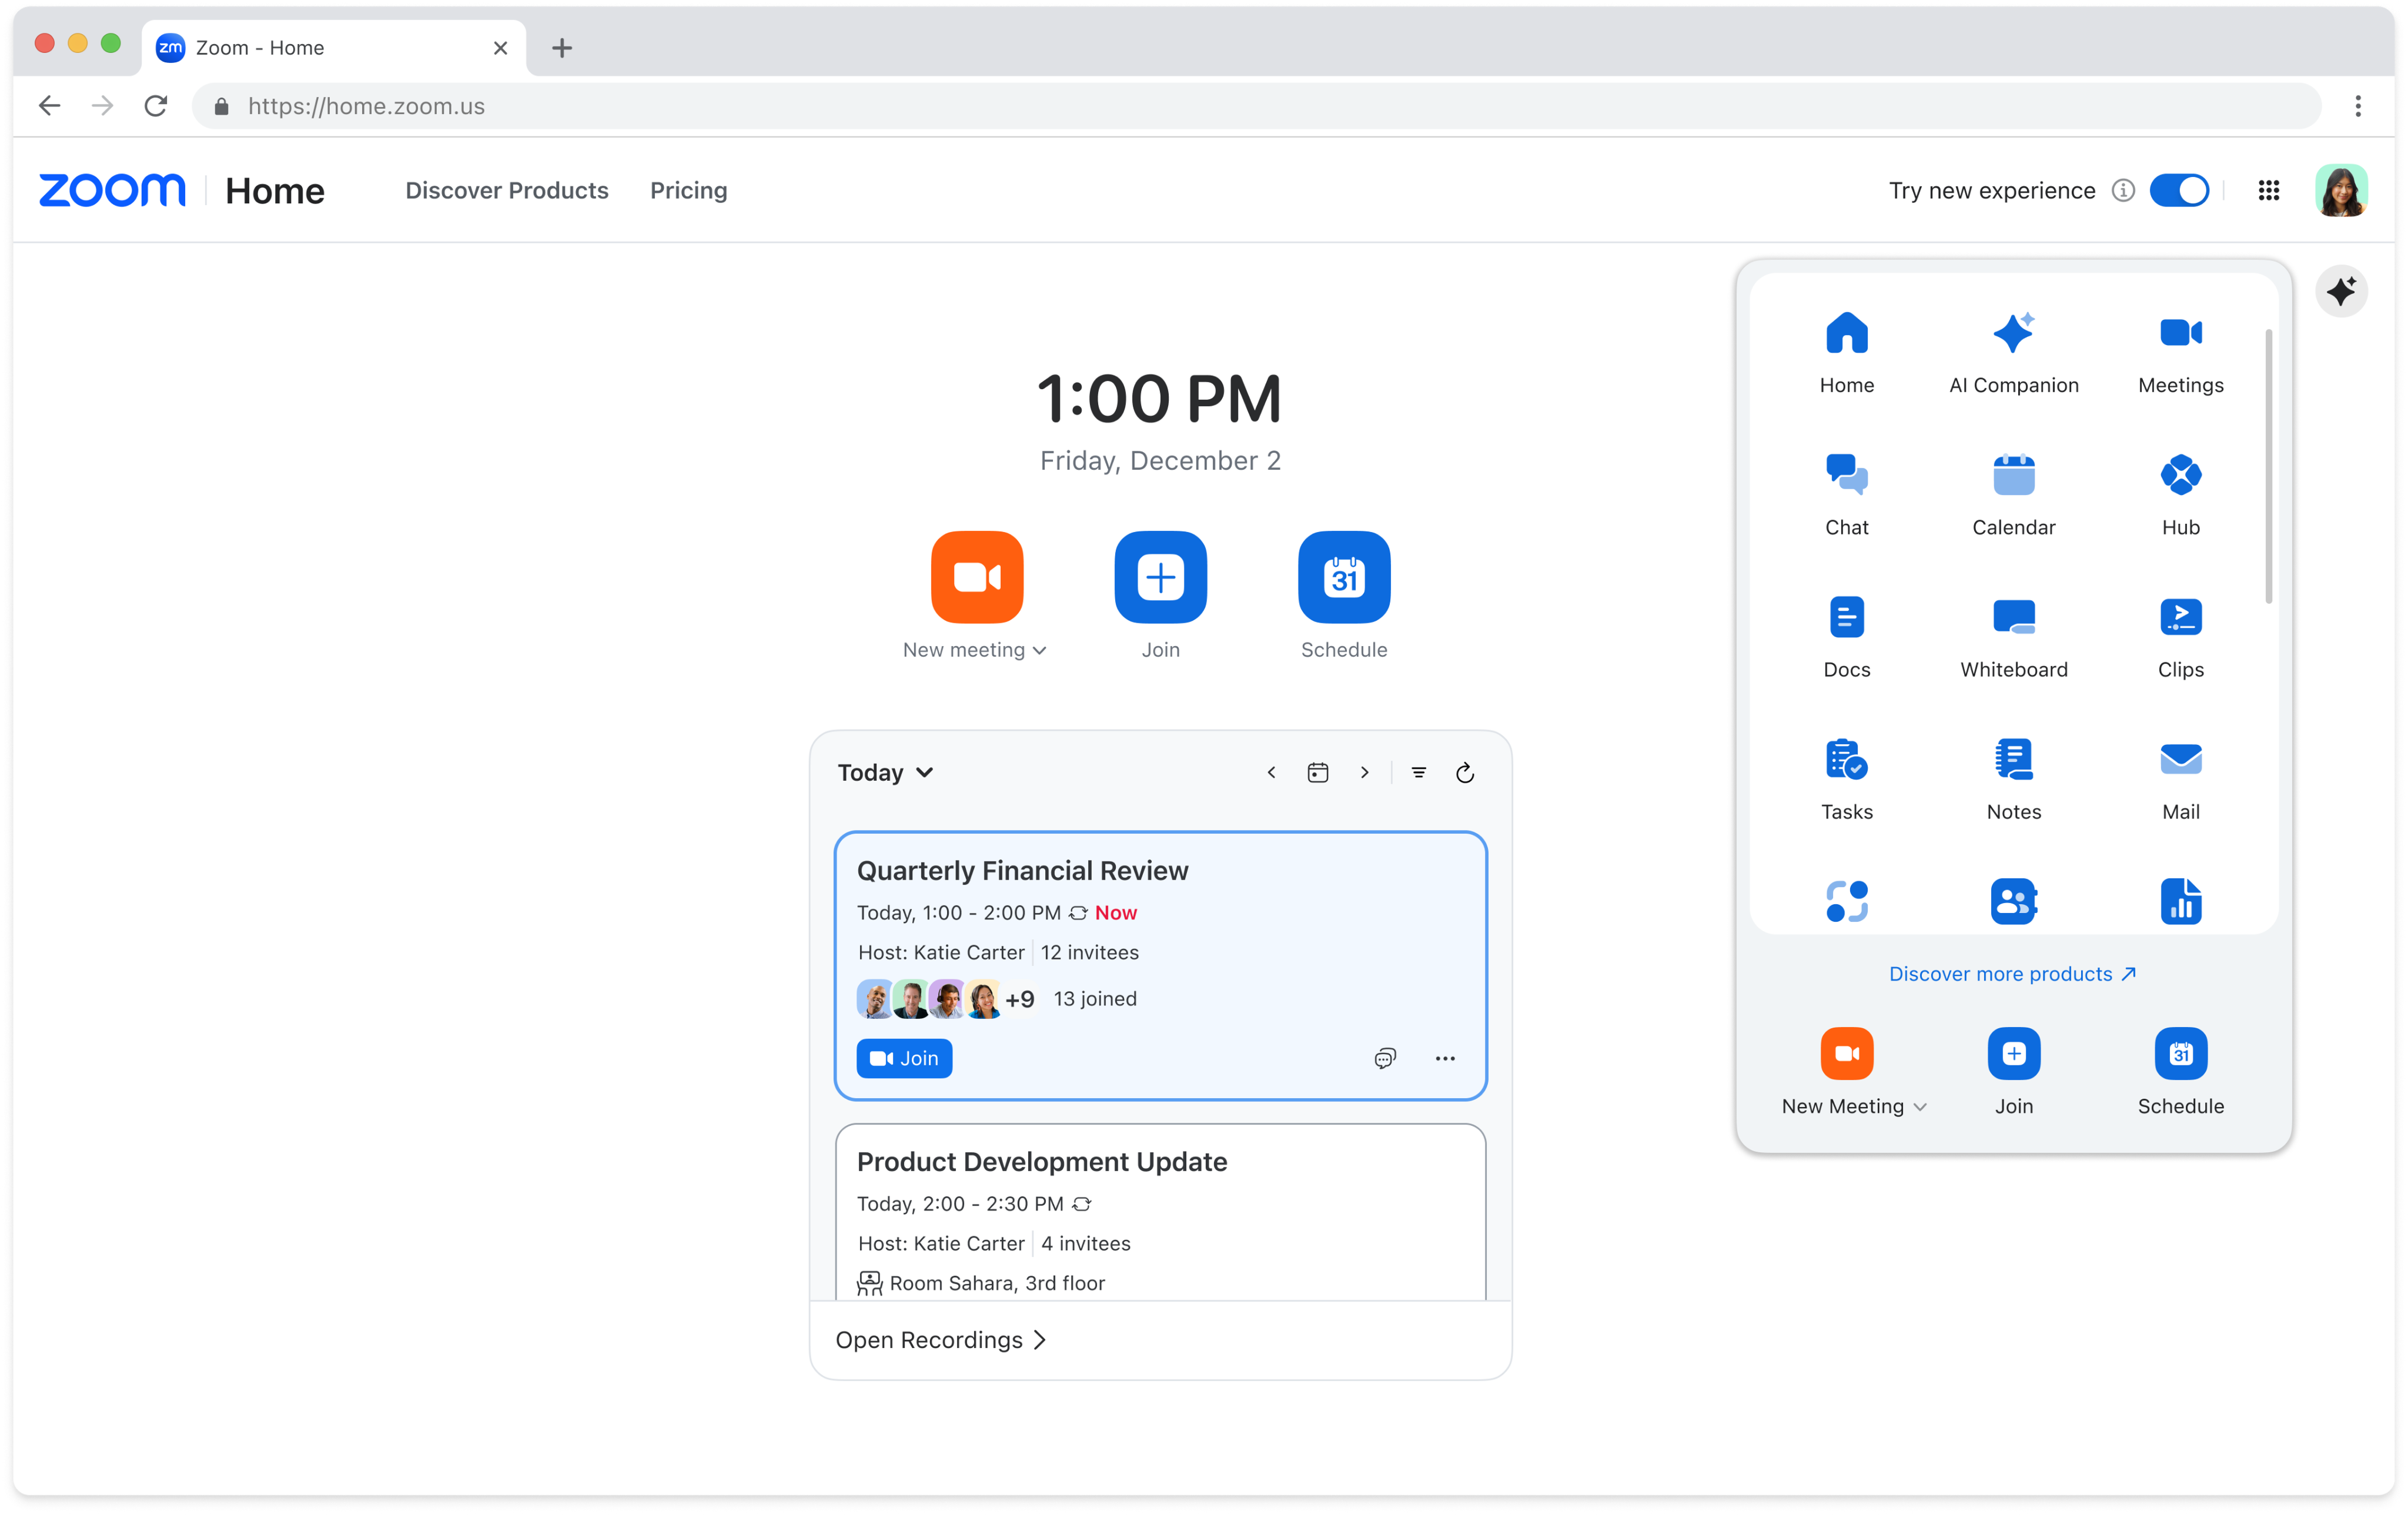This screenshot has height=1515, width=2408.
Task: Refresh the meetings list
Action: (1464, 773)
